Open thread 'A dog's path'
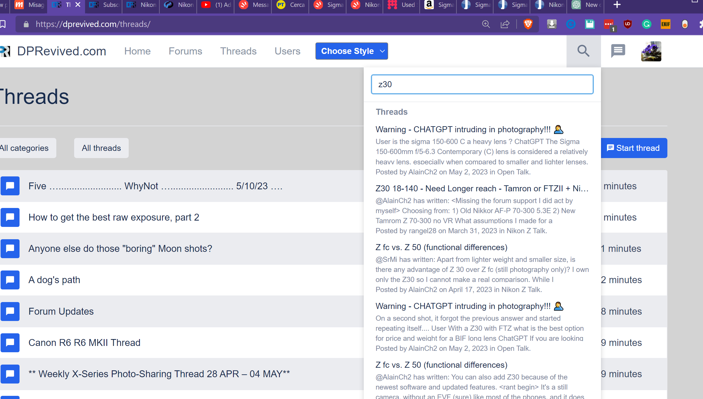The width and height of the screenshot is (703, 399). [x=54, y=280]
